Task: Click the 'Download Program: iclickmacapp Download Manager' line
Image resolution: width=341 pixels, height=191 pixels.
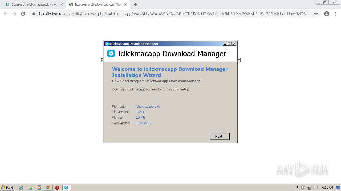Action: click(x=157, y=81)
